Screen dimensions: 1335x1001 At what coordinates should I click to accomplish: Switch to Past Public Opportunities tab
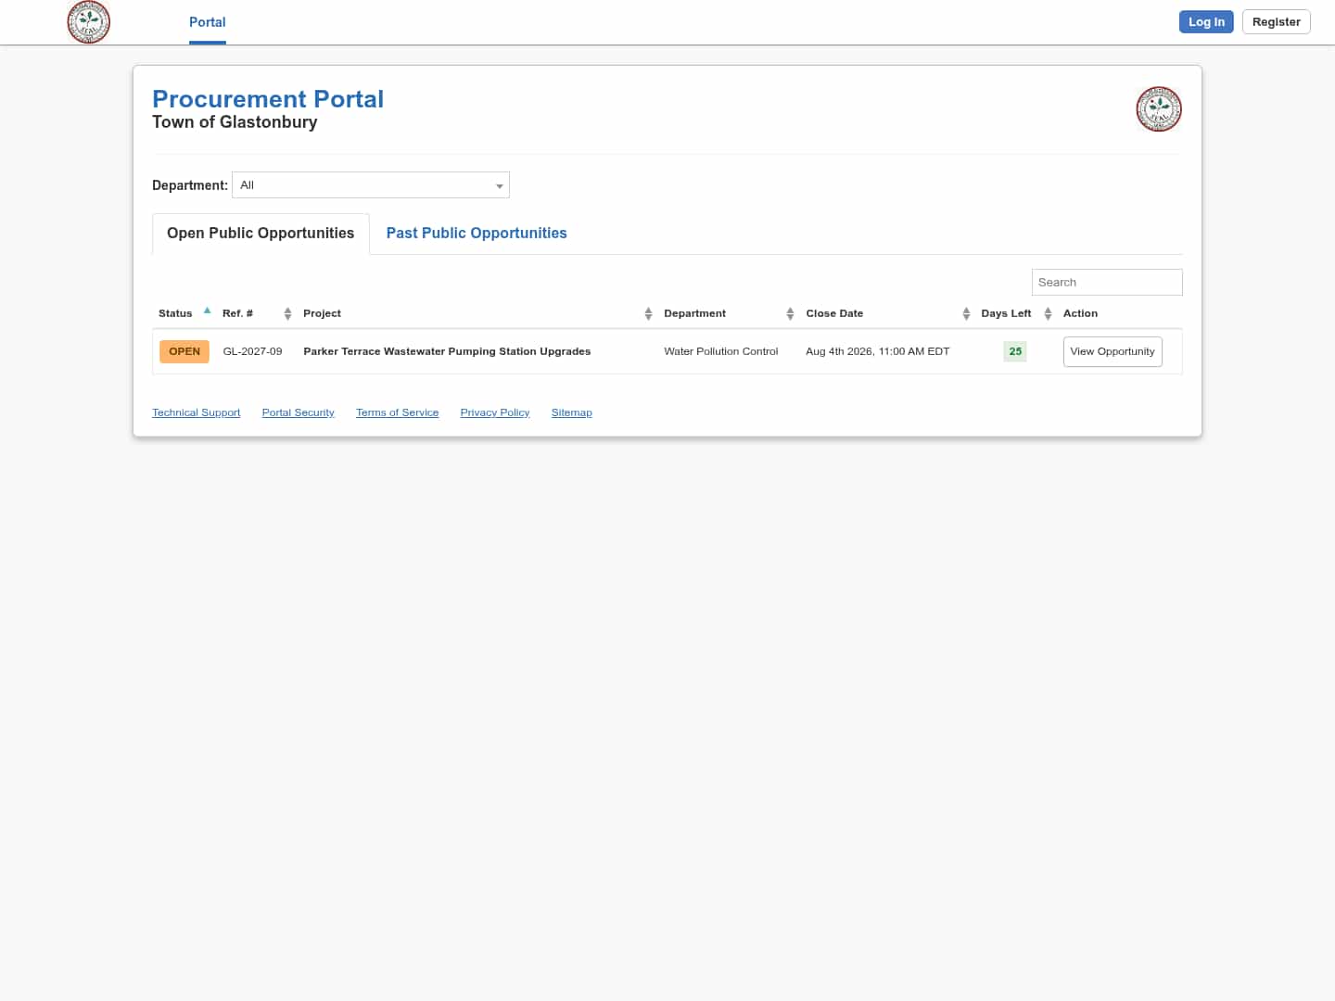477,234
